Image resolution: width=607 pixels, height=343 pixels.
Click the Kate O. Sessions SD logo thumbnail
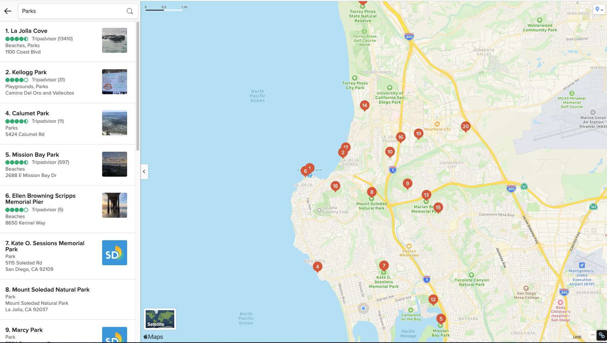tap(115, 253)
